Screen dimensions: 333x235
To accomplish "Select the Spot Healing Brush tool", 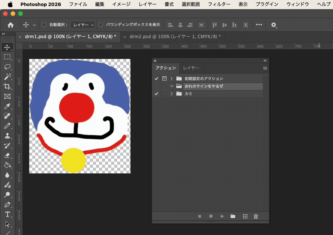I will pyautogui.click(x=7, y=116).
